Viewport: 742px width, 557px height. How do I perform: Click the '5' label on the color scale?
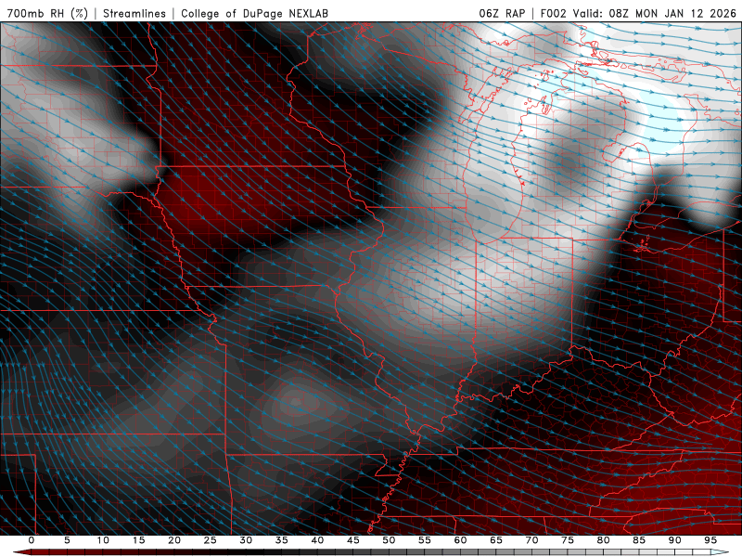point(67,540)
